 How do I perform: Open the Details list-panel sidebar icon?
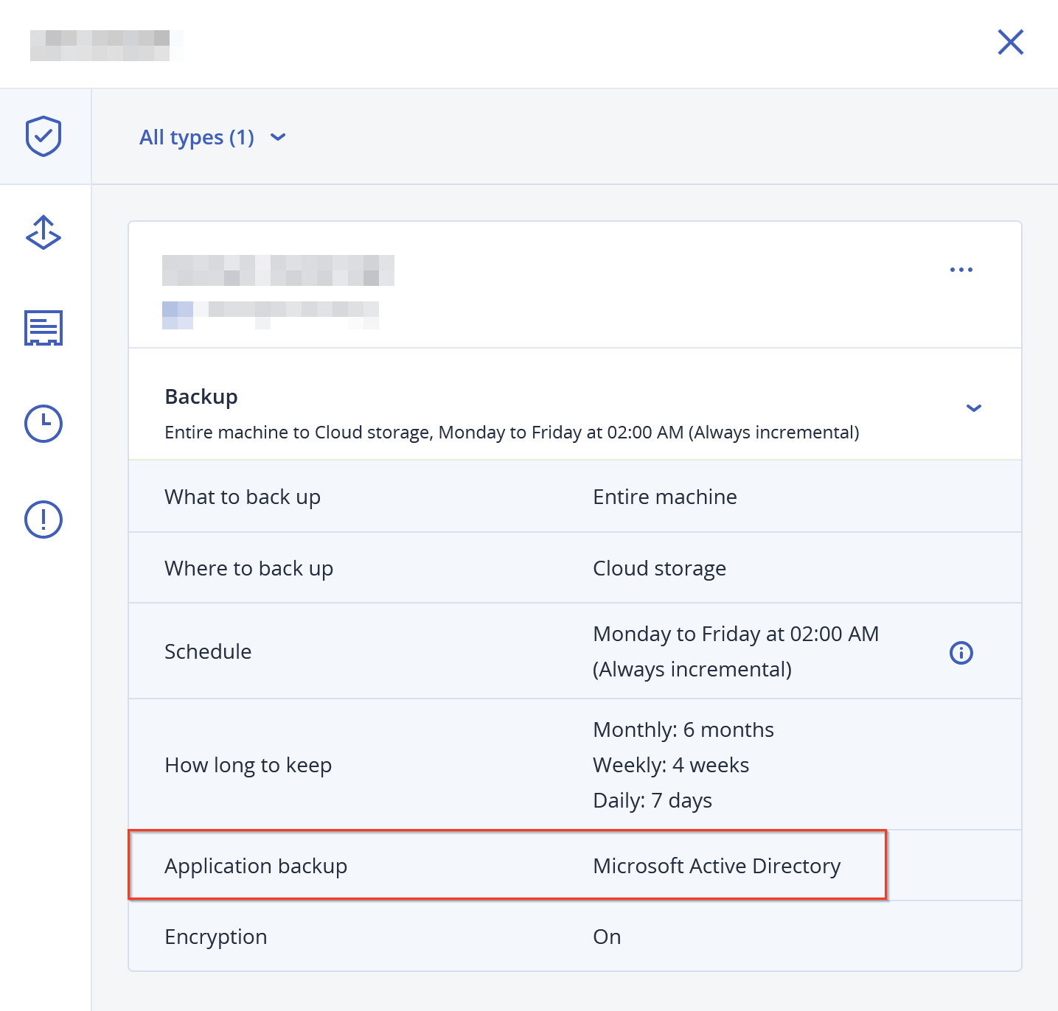(x=43, y=328)
